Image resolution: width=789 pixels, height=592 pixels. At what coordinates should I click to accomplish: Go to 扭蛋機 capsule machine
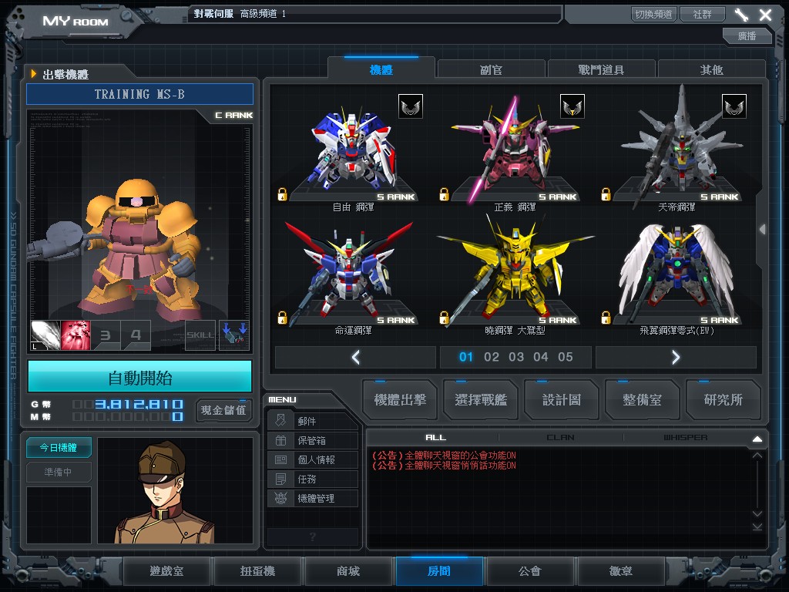pyautogui.click(x=257, y=571)
